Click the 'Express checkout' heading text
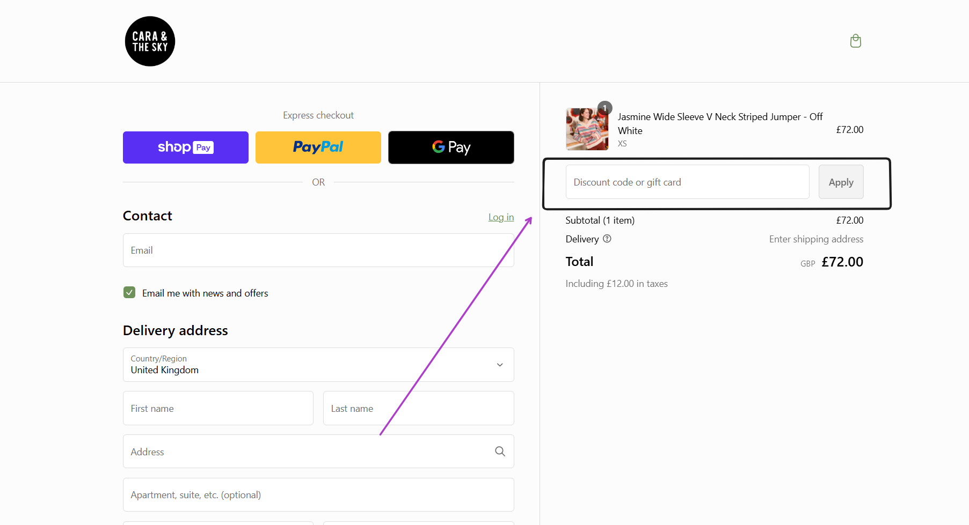Screen dimensions: 969x525 point(318,115)
